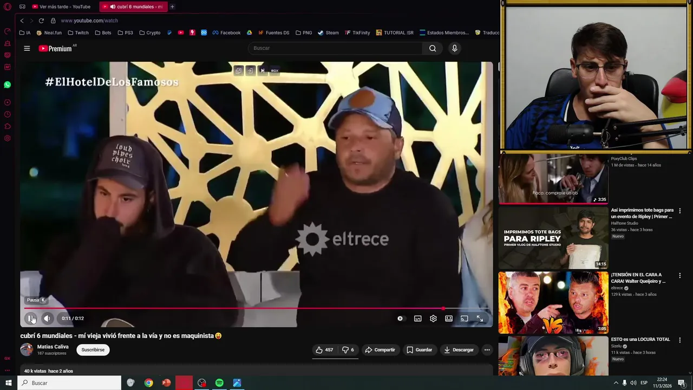693x390 pixels.
Task: Open options menu for the TENSIÓN video
Action: (680, 275)
